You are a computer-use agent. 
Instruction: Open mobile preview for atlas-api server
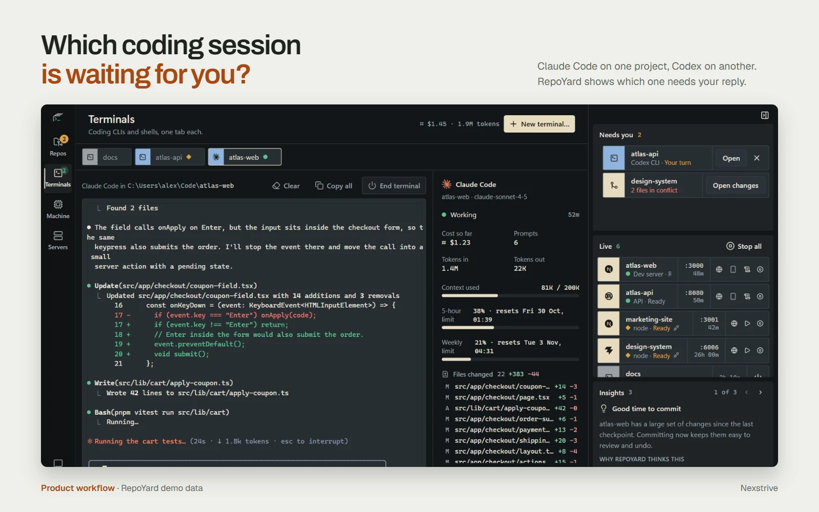pyautogui.click(x=733, y=296)
